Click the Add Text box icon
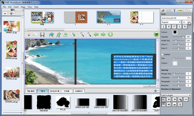This screenshot has width=194, height=116. [x=59, y=34]
